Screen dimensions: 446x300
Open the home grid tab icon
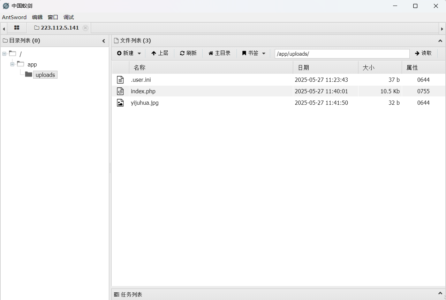17,28
